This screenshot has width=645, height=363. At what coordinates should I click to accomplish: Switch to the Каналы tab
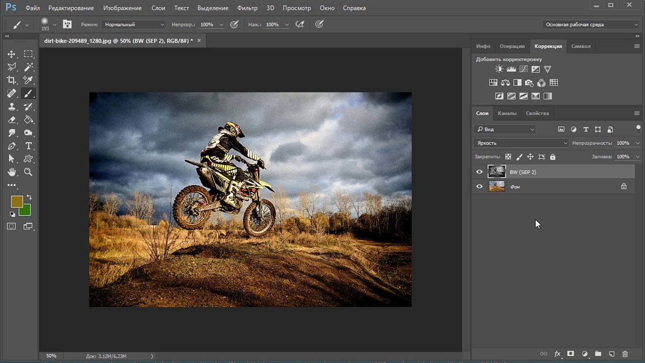(x=507, y=113)
